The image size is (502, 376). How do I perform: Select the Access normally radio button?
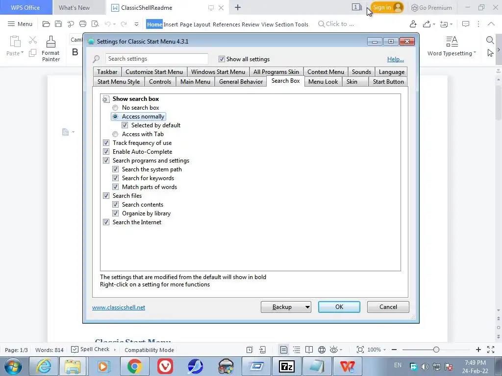pyautogui.click(x=115, y=117)
